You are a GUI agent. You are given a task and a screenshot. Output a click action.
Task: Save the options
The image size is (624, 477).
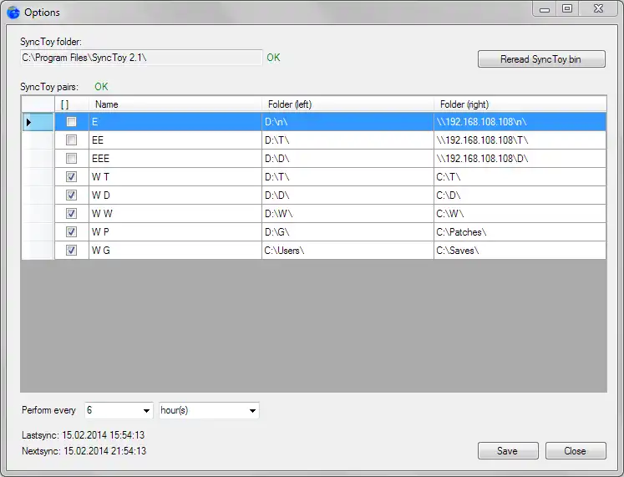[x=508, y=451]
